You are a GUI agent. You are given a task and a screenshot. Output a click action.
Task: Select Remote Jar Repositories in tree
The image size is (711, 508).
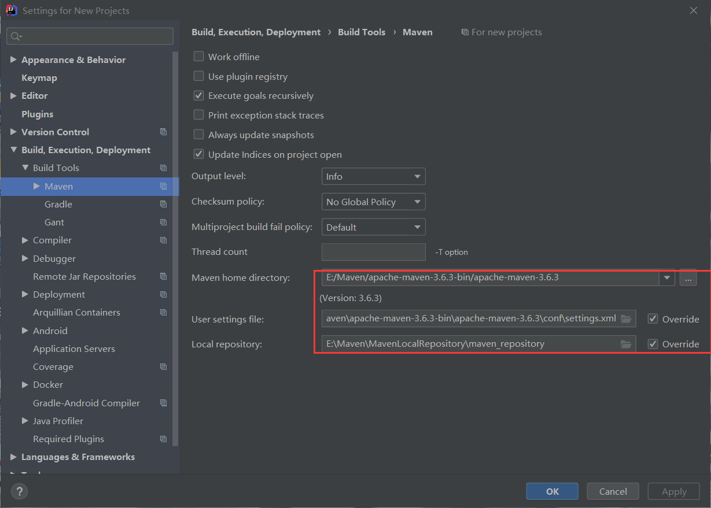pyautogui.click(x=84, y=276)
